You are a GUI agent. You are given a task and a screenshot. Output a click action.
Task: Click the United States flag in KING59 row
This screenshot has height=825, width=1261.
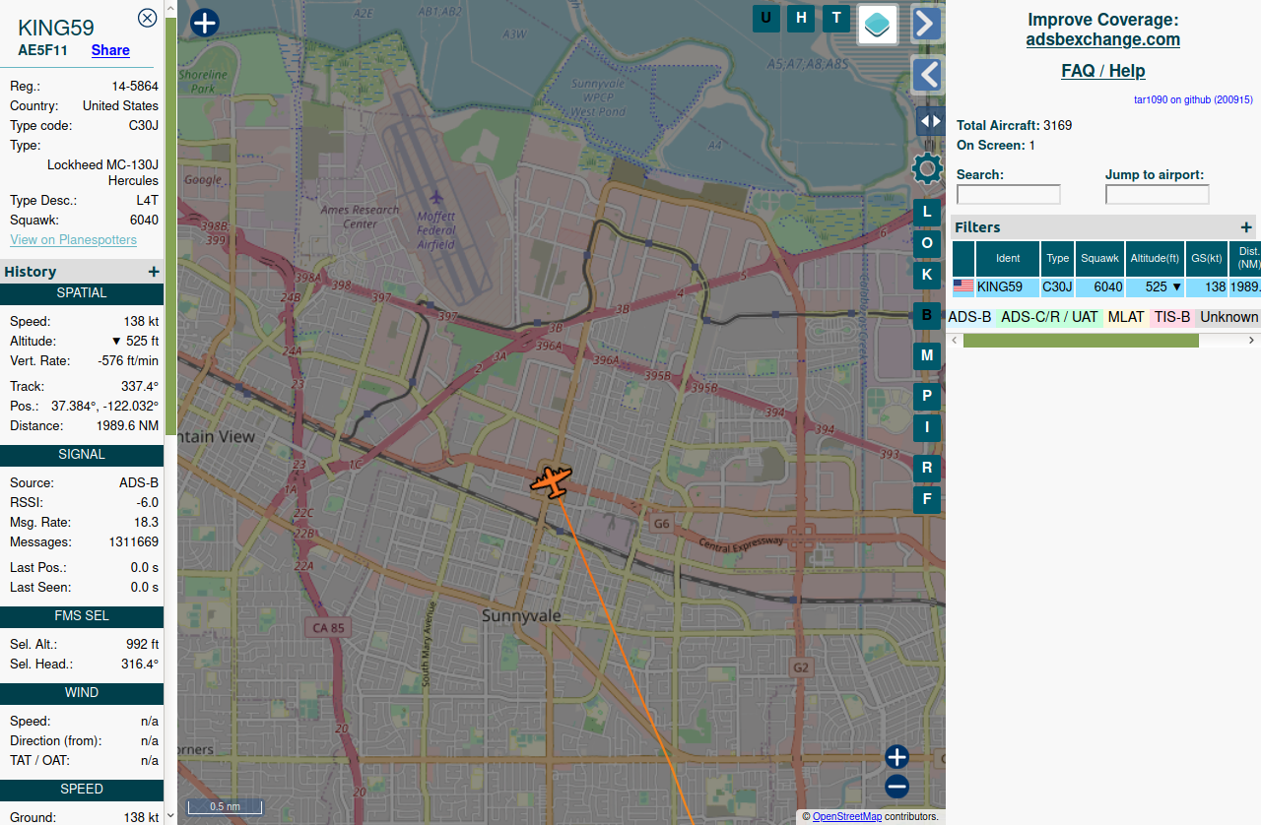(x=963, y=286)
